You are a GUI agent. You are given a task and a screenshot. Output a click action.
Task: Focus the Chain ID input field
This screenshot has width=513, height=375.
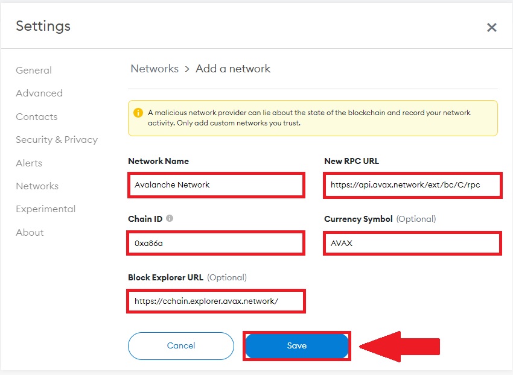click(x=215, y=243)
